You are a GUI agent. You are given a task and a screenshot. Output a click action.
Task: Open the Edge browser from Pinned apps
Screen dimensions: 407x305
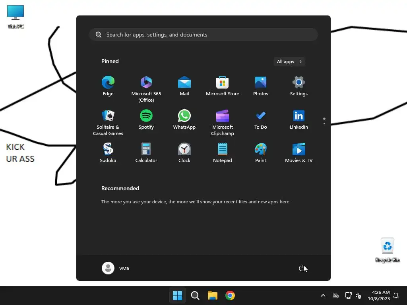(x=108, y=86)
